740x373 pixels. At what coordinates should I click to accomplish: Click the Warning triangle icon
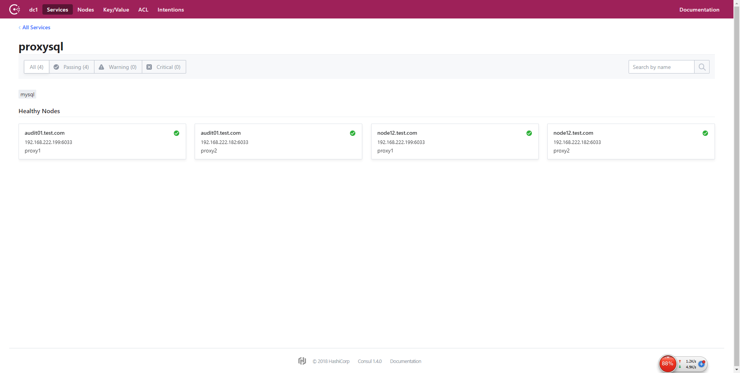pyautogui.click(x=101, y=67)
